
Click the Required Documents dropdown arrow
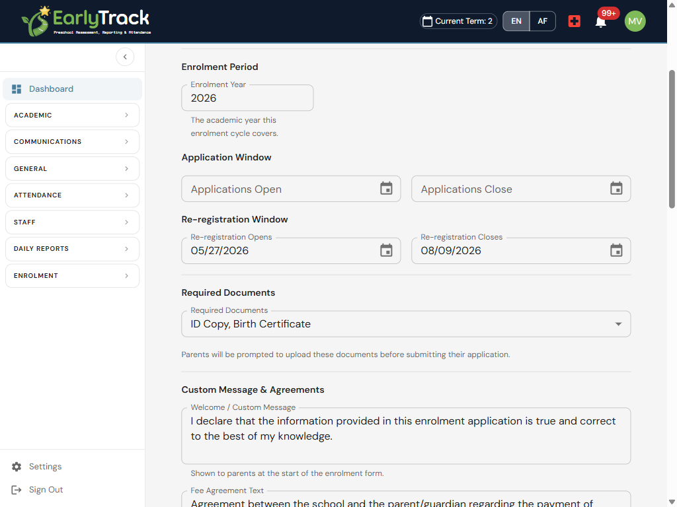[x=618, y=324]
